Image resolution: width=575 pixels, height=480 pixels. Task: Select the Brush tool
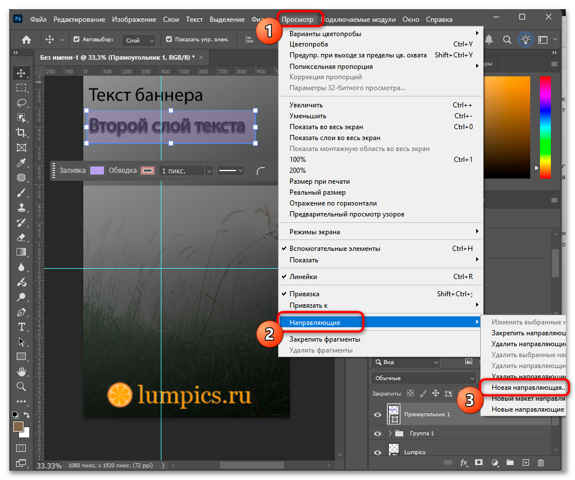21,193
